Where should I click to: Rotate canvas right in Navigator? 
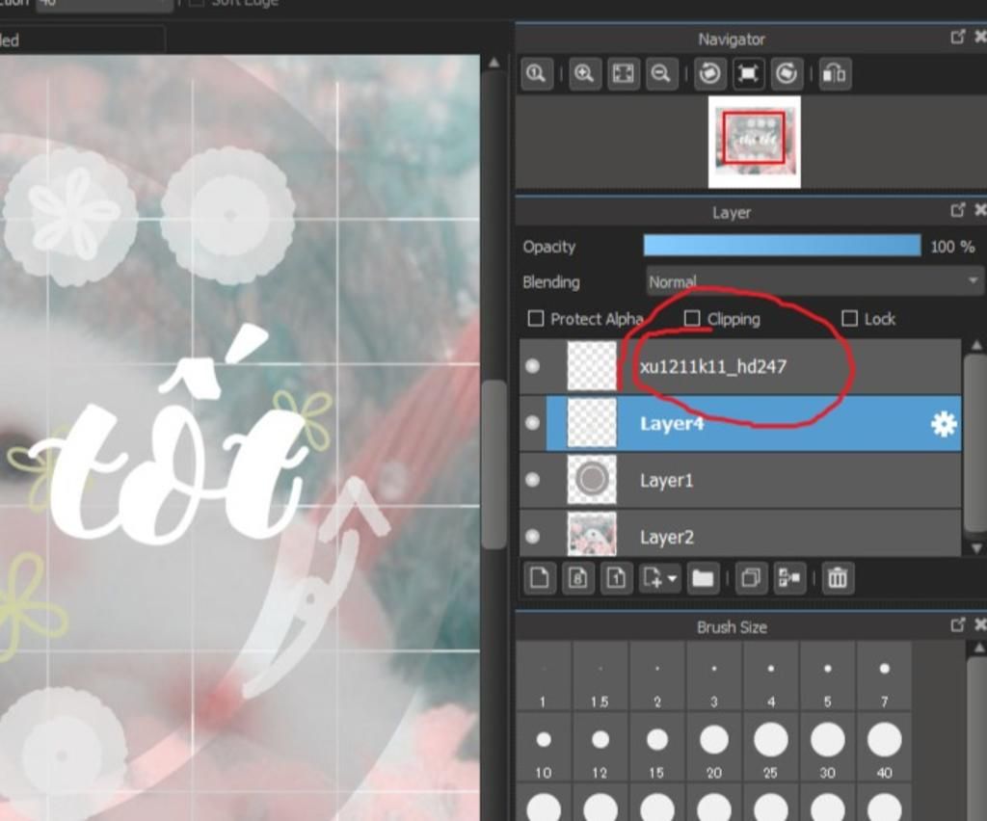pos(787,73)
